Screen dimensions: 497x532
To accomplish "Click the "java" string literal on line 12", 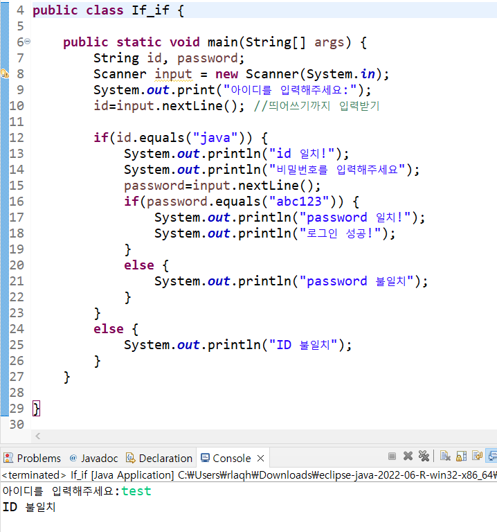I will (x=215, y=138).
